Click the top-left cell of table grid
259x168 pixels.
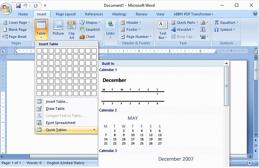pos(39,51)
